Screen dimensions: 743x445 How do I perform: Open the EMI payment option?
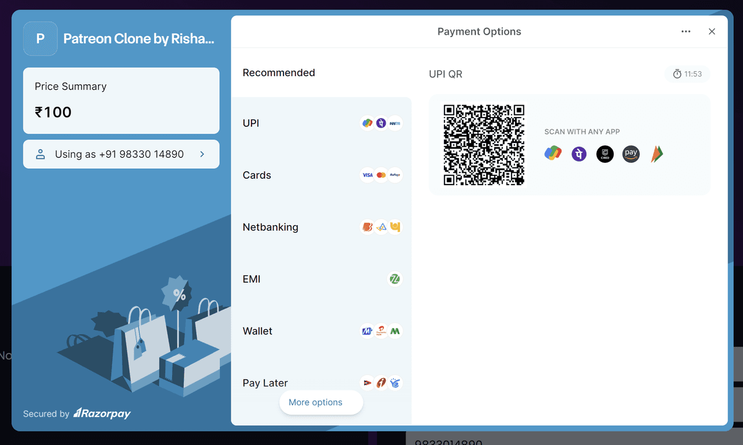pyautogui.click(x=321, y=279)
